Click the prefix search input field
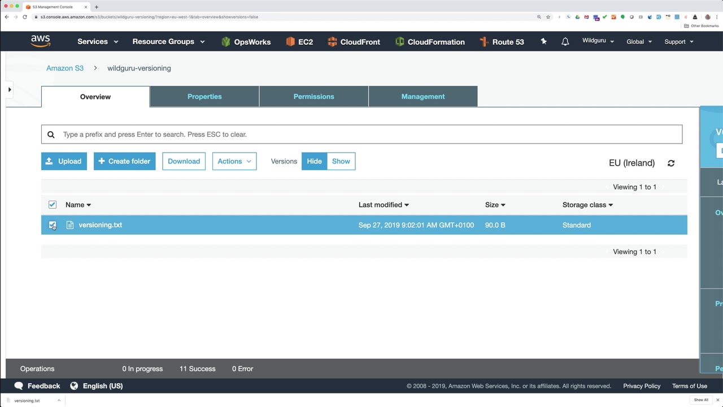Viewport: 723px width, 407px height. 361,135
